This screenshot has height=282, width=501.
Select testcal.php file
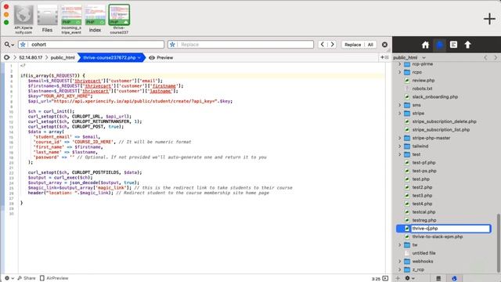coord(424,212)
